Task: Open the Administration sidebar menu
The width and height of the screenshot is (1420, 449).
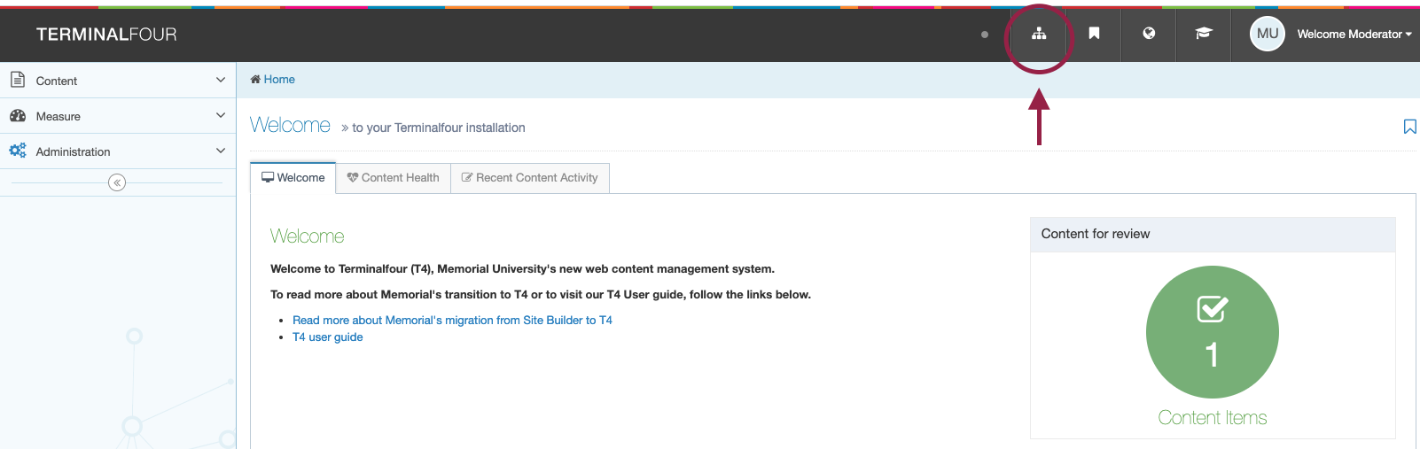Action: tap(118, 151)
